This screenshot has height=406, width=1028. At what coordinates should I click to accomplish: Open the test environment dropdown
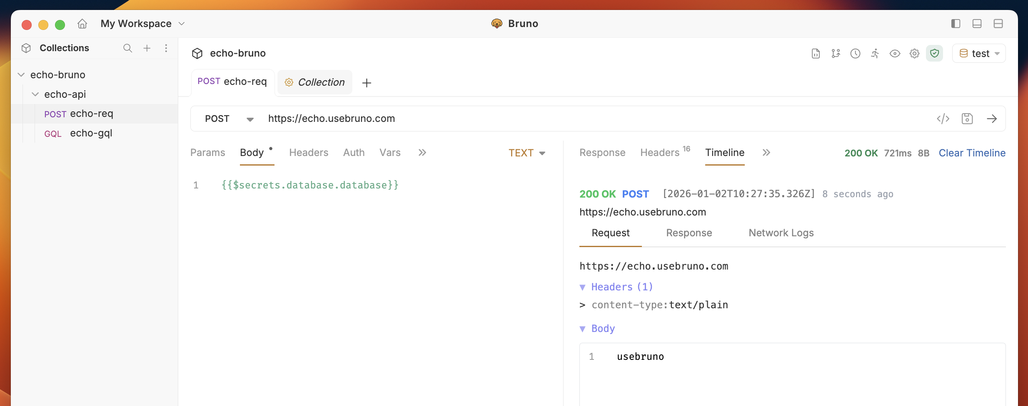tap(979, 53)
